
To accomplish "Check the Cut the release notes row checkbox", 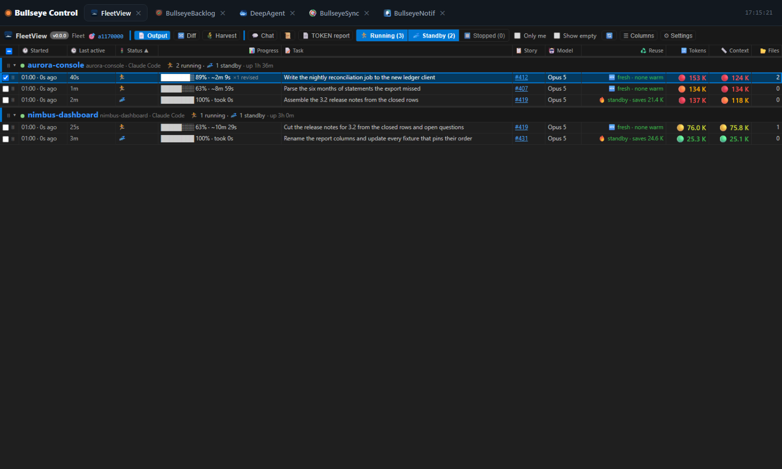I will (x=6, y=128).
